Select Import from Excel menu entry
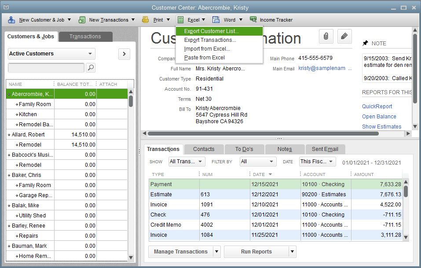Viewport: 421px width, 268px height. 207,49
